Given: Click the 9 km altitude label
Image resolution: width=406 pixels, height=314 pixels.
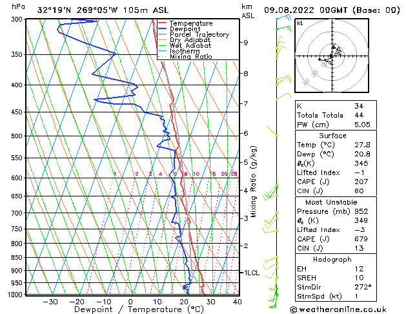Looking at the screenshot, I should [x=246, y=43].
